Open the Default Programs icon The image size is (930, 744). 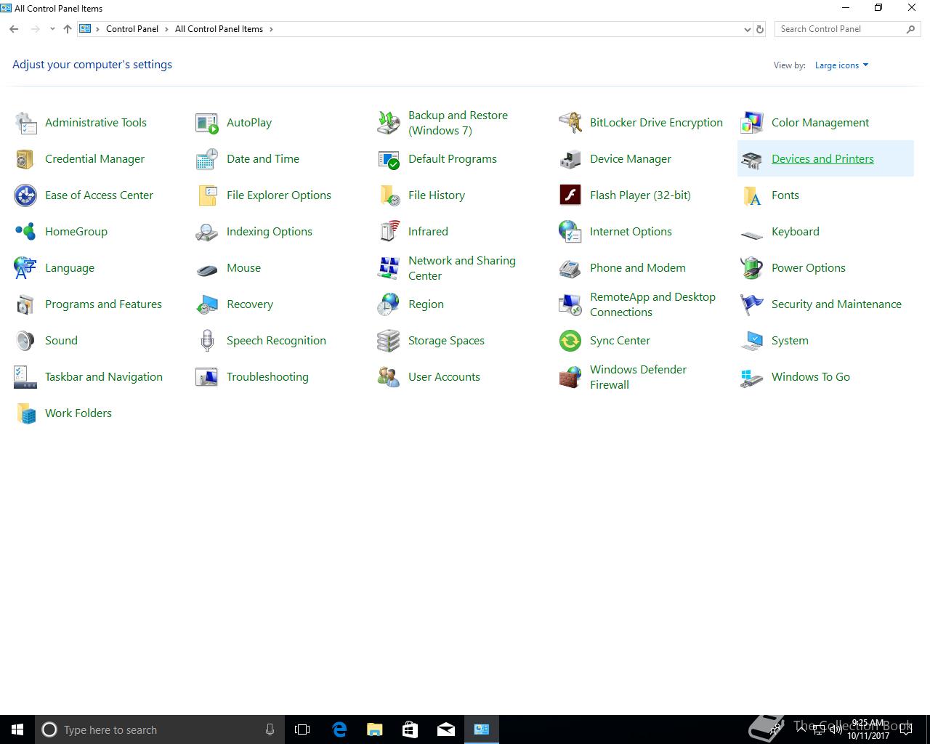(x=389, y=159)
